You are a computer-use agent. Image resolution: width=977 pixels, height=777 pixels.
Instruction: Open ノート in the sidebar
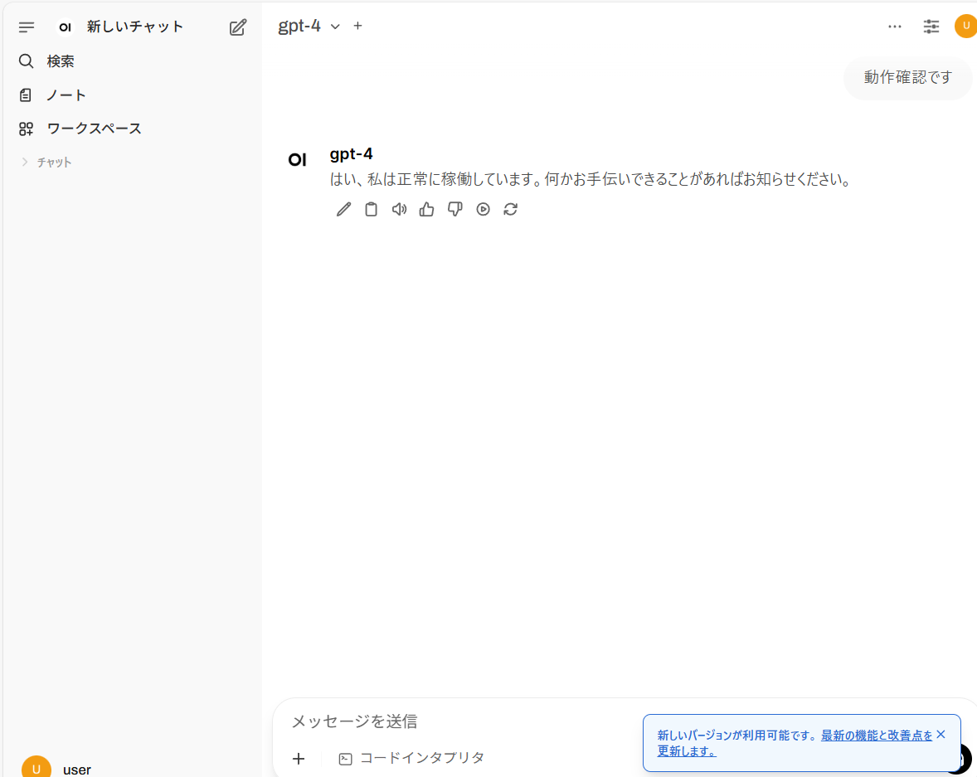(x=66, y=95)
